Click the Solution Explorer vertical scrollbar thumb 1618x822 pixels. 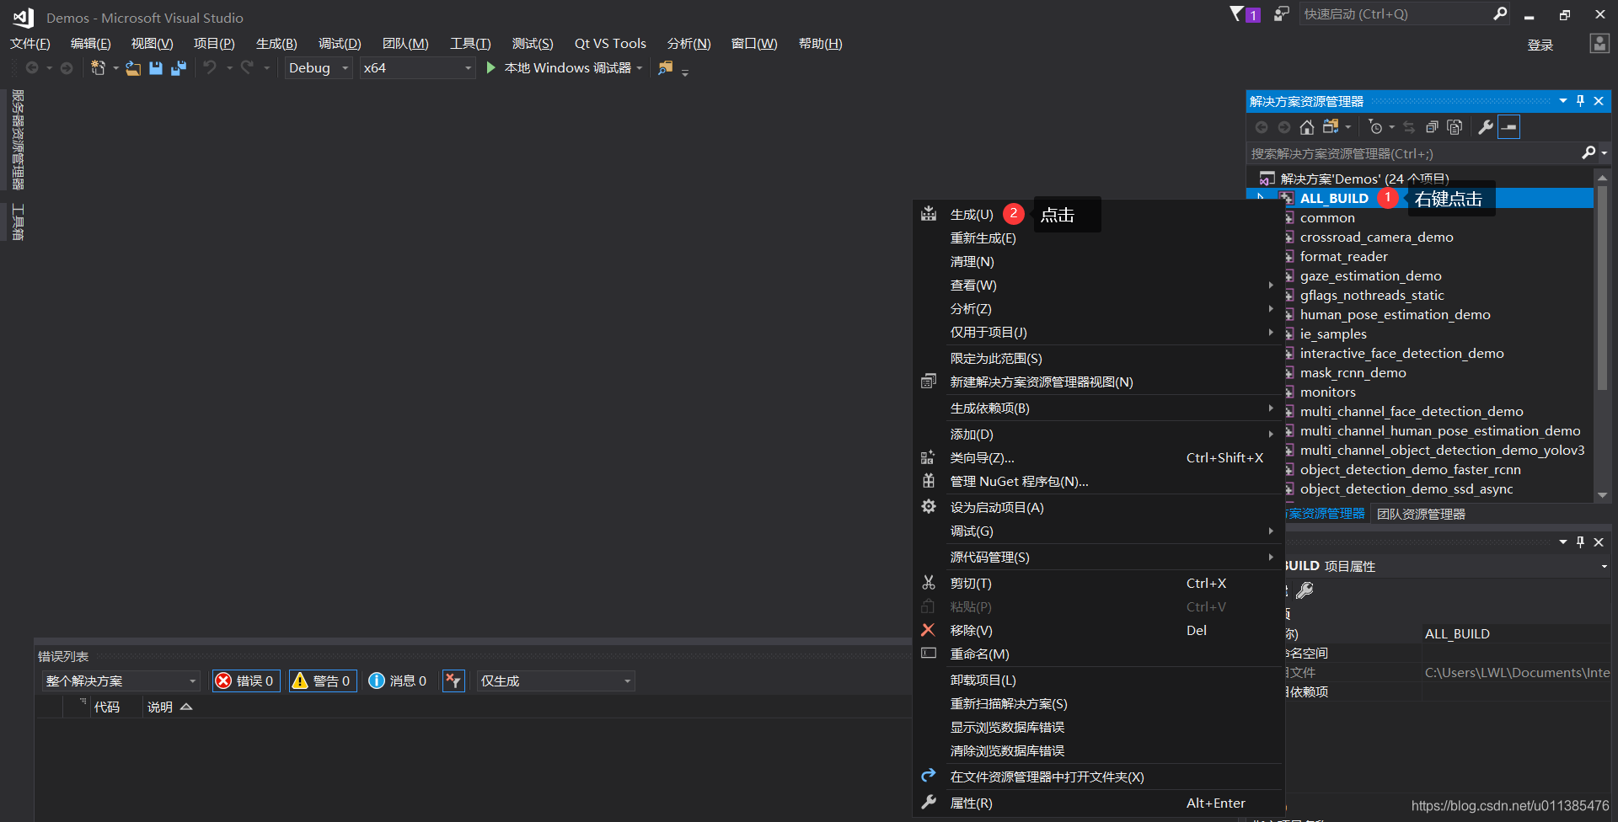click(1602, 286)
